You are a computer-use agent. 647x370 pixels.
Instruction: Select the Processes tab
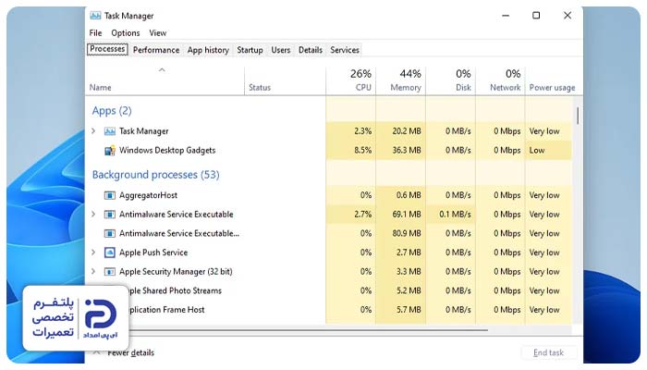107,49
